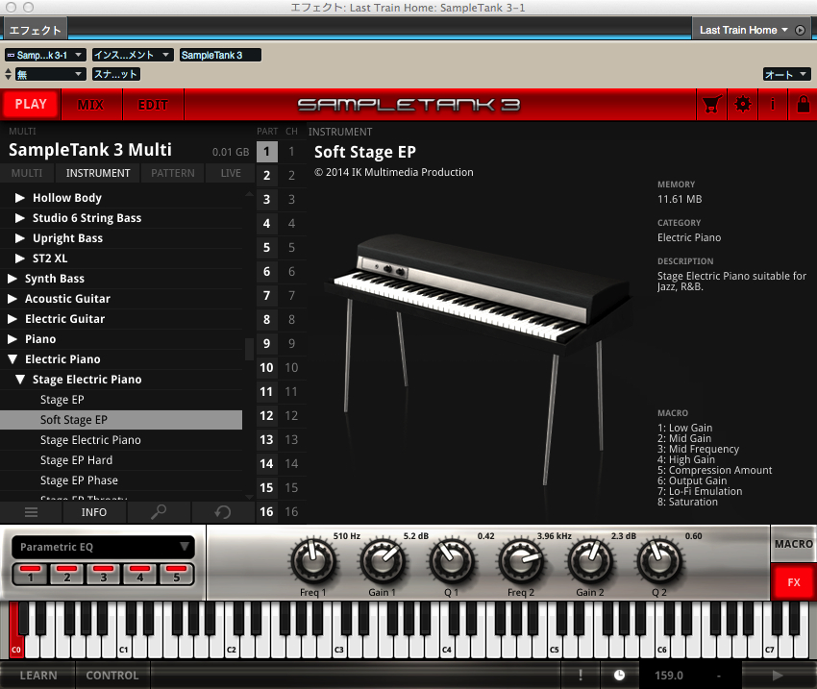Viewport: 817px width, 689px height.
Task: Open the browser list menu icon
Action: click(32, 512)
